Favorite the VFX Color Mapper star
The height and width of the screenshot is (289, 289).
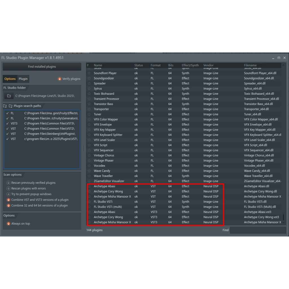click(x=89, y=119)
